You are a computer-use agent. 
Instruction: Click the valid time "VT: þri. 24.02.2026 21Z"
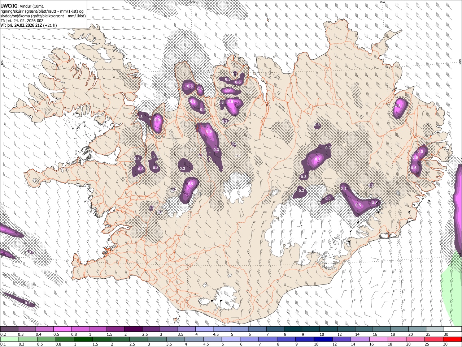pyautogui.click(x=21, y=26)
